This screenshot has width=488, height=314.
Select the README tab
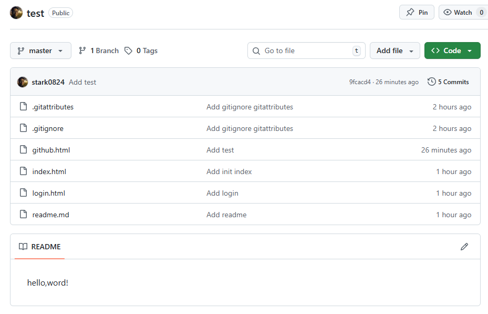40,247
